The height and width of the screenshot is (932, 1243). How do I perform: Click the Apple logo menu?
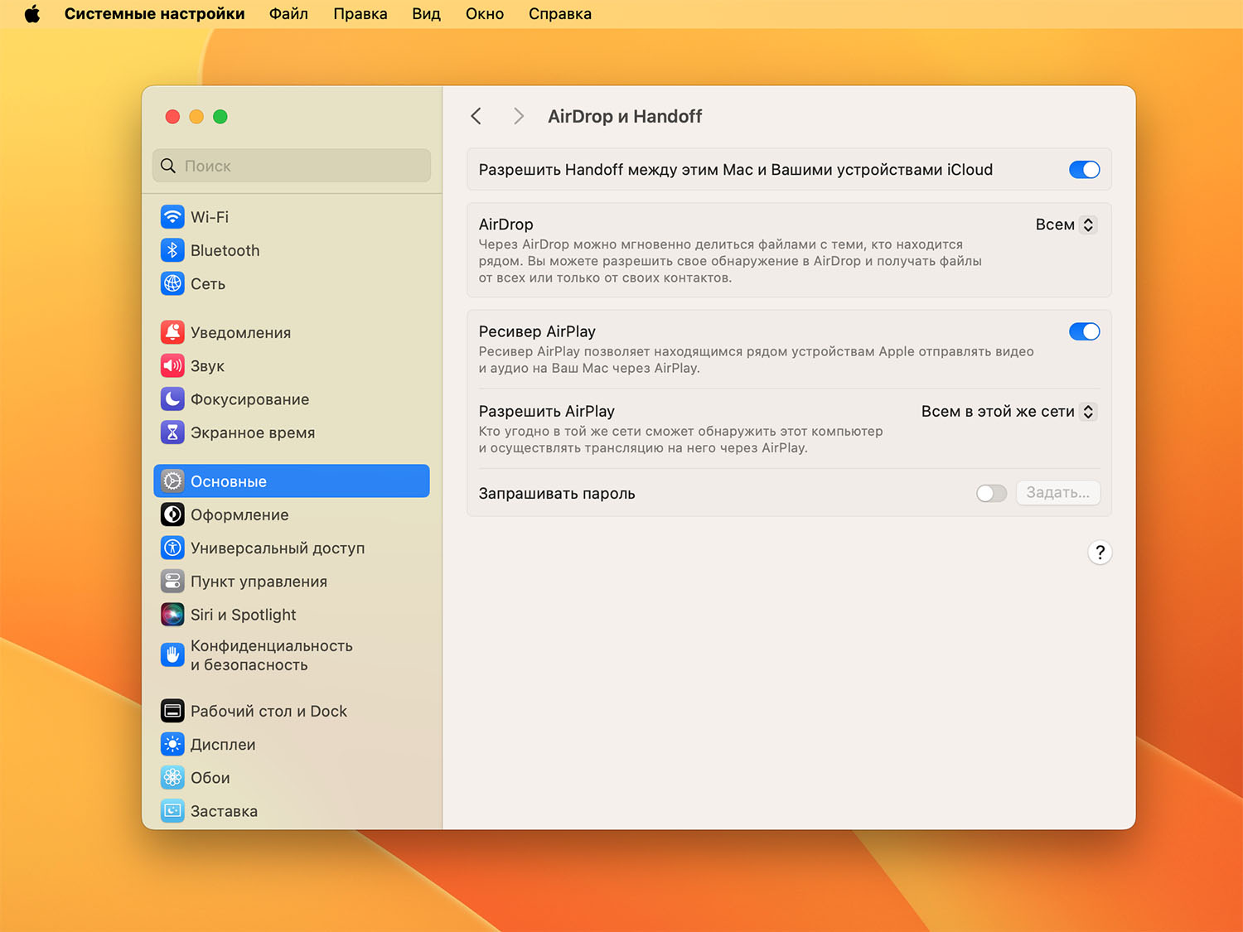[32, 14]
